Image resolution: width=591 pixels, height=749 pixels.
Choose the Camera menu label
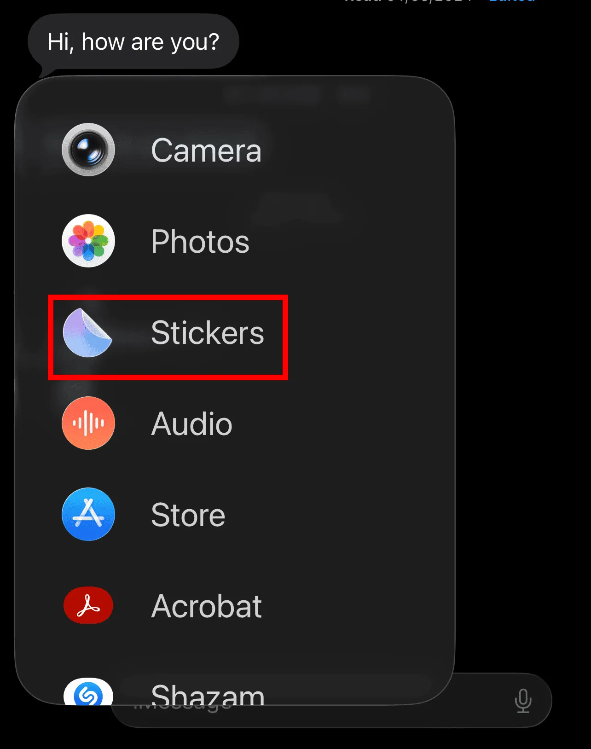[x=206, y=151]
